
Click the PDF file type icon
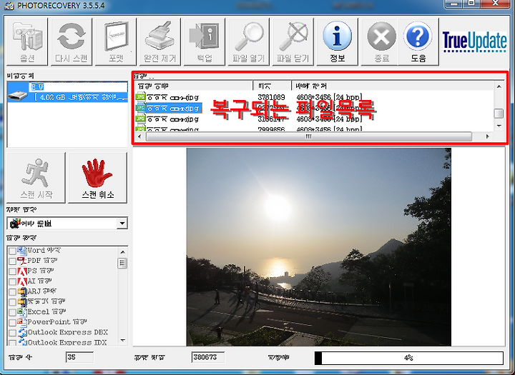22,261
